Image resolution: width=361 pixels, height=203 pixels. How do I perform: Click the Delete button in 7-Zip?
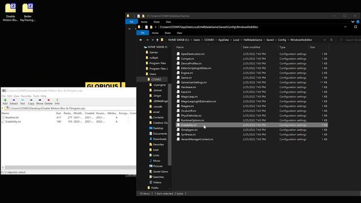49,101
